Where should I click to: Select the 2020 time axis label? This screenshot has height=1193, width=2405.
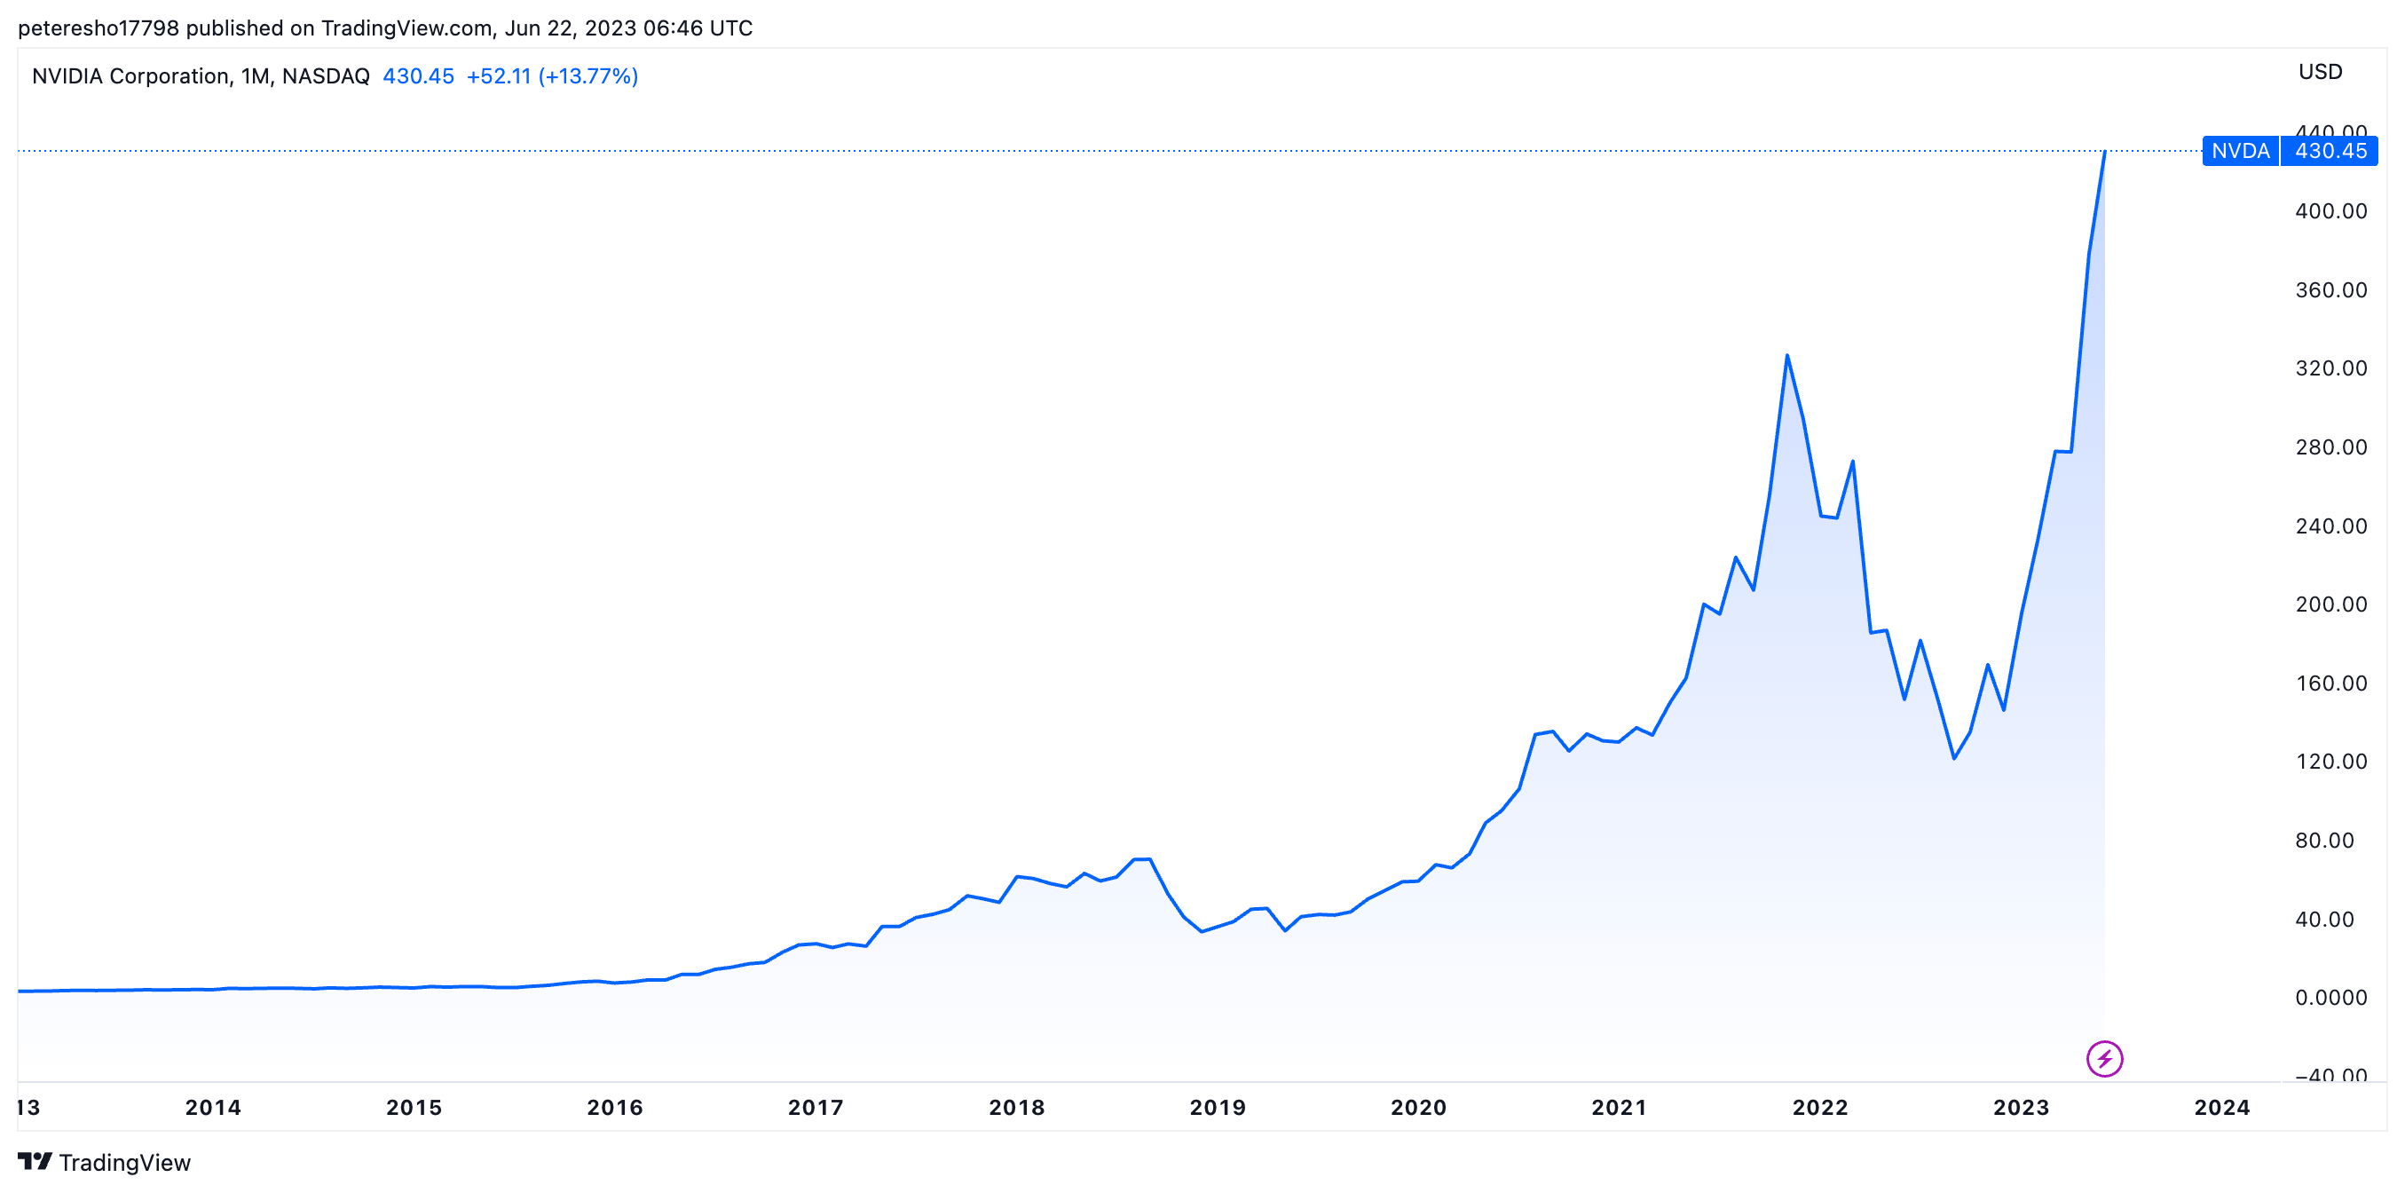click(1417, 1107)
